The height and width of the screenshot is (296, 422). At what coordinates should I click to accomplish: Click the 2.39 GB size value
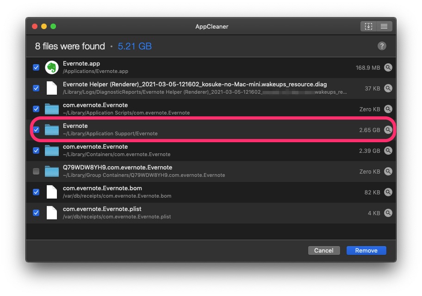coord(370,151)
